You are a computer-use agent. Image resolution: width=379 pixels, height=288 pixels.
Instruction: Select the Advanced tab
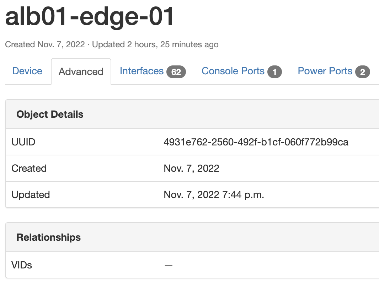click(x=81, y=71)
